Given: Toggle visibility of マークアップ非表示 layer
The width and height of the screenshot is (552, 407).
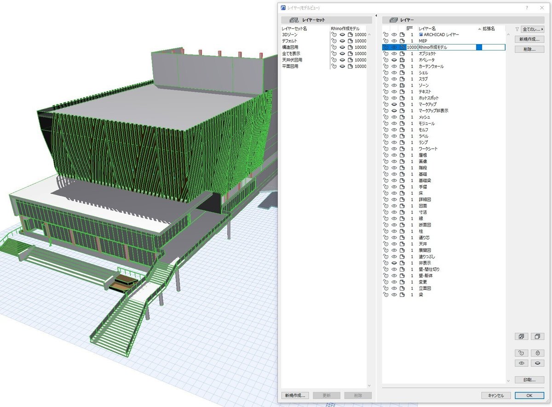Looking at the screenshot, I should [394, 111].
